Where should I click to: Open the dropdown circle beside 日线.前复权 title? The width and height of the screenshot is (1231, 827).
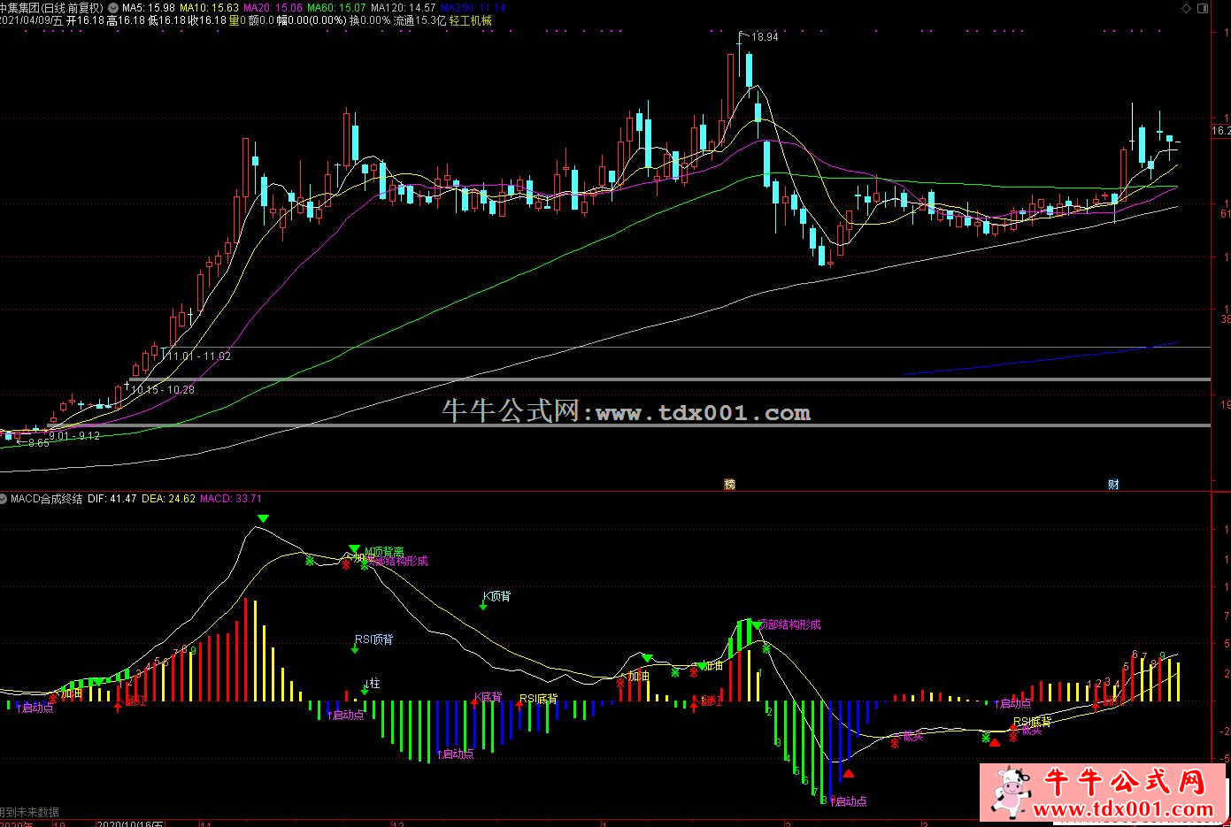[113, 7]
